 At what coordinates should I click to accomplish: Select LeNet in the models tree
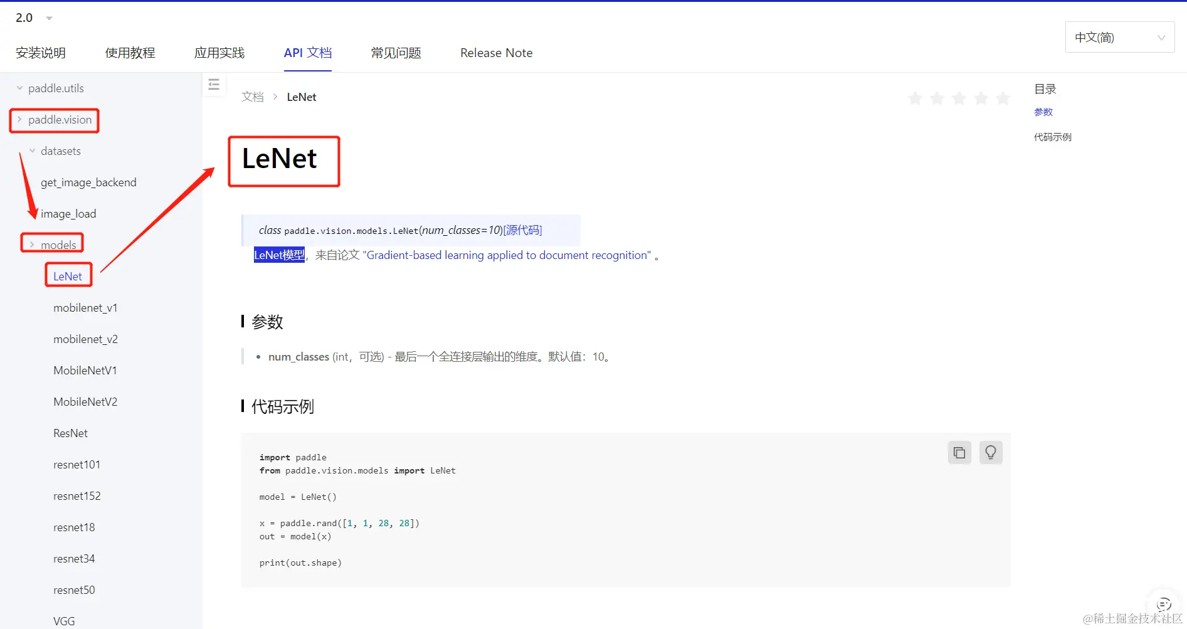(68, 275)
